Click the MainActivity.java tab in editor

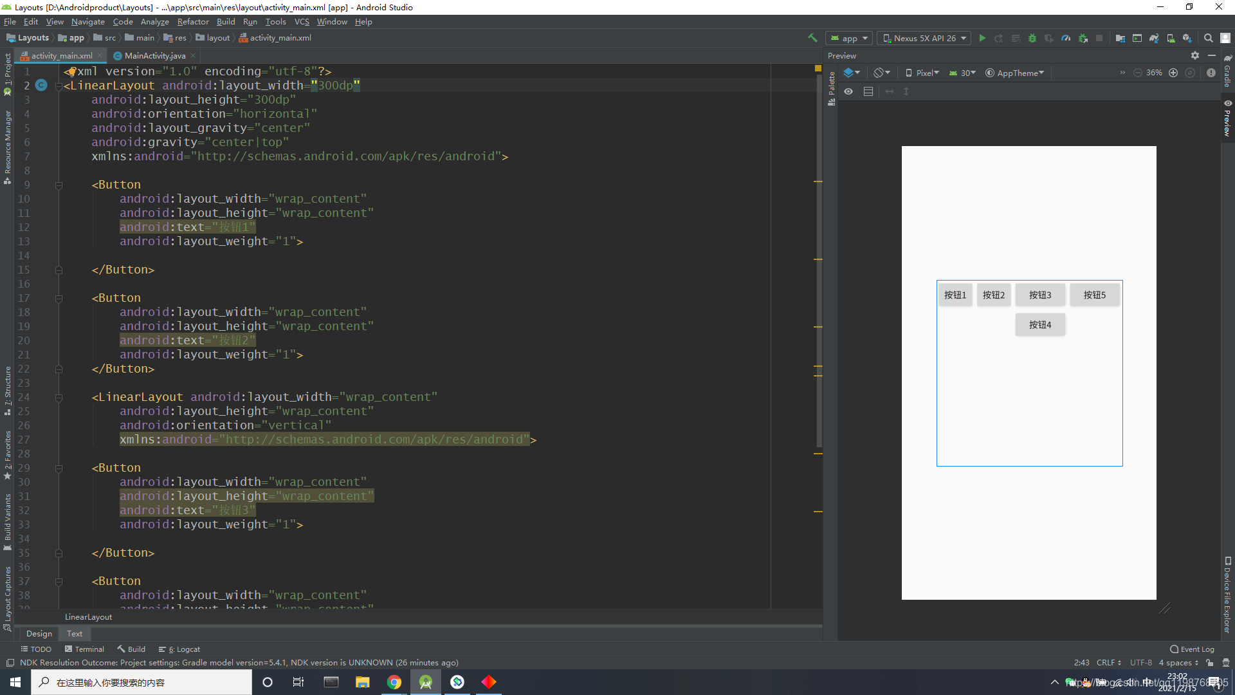(x=152, y=55)
